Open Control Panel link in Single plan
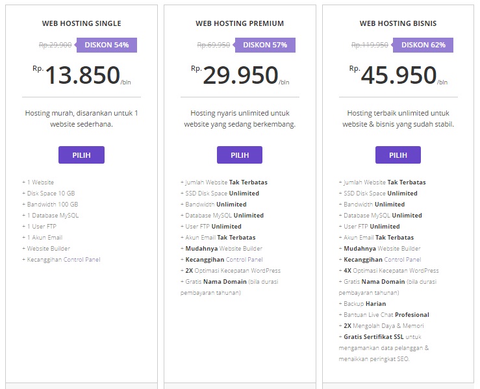The height and width of the screenshot is (389, 480). point(82,260)
